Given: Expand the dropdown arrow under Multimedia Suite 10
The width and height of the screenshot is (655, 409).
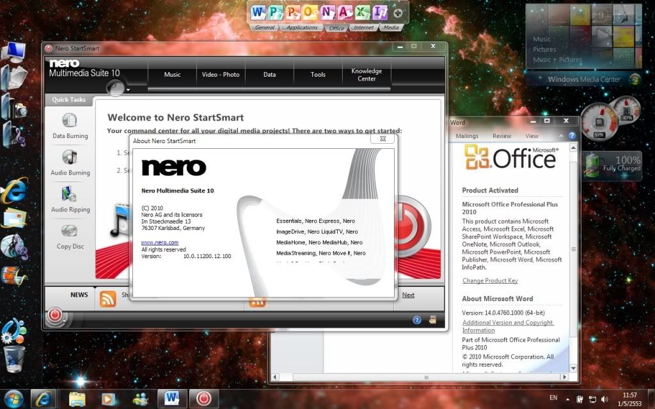Looking at the screenshot, I should point(128,89).
